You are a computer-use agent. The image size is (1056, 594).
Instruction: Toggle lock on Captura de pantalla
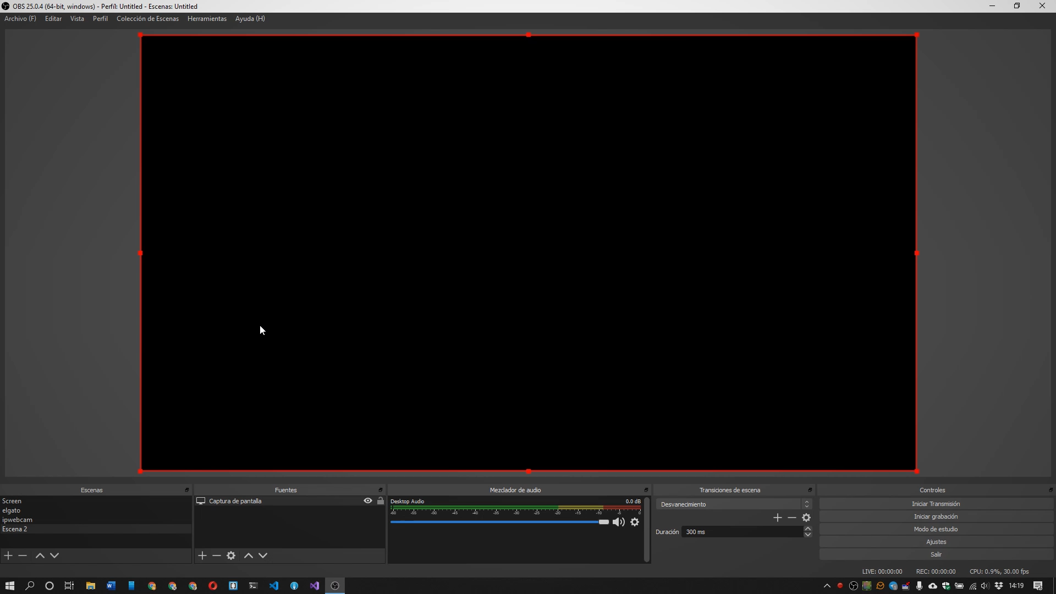click(381, 501)
